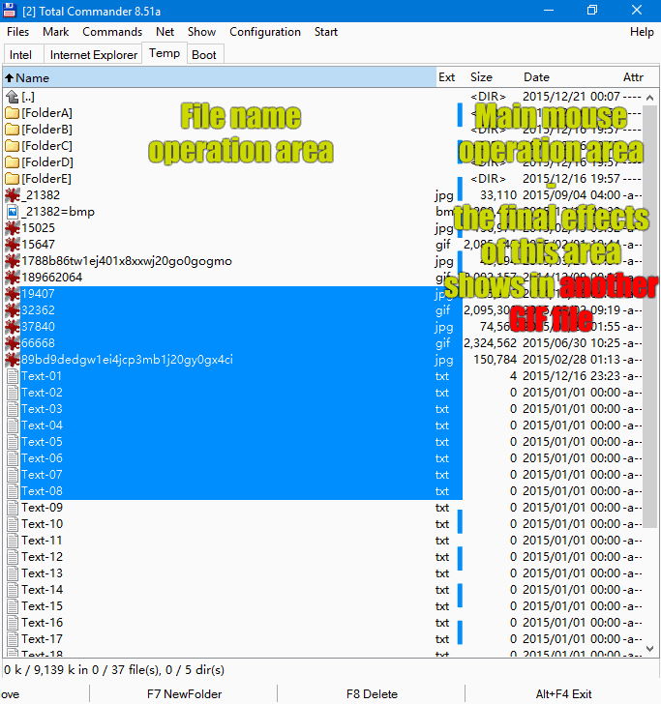Click the F8 Delete button
The width and height of the screenshot is (661, 704).
[x=372, y=694]
